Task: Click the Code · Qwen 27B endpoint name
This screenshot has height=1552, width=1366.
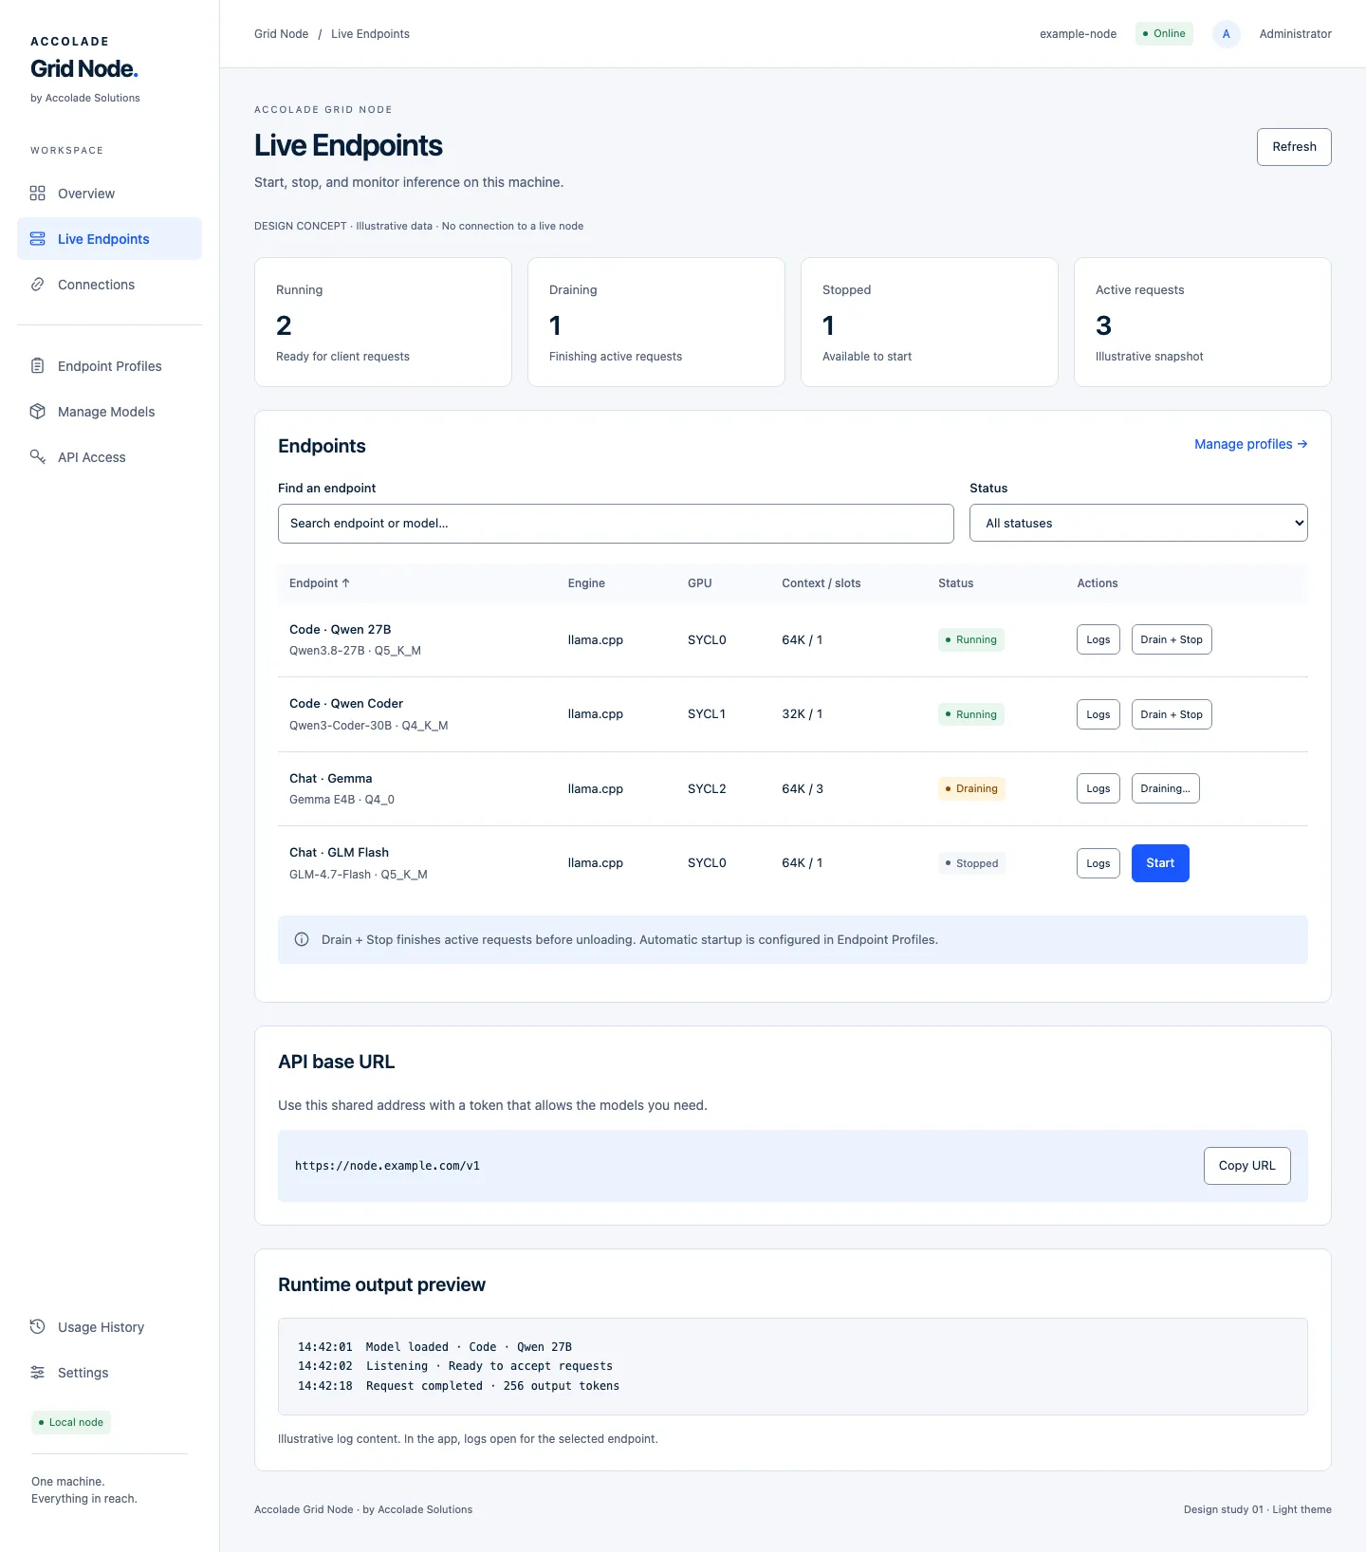Action: click(x=341, y=630)
